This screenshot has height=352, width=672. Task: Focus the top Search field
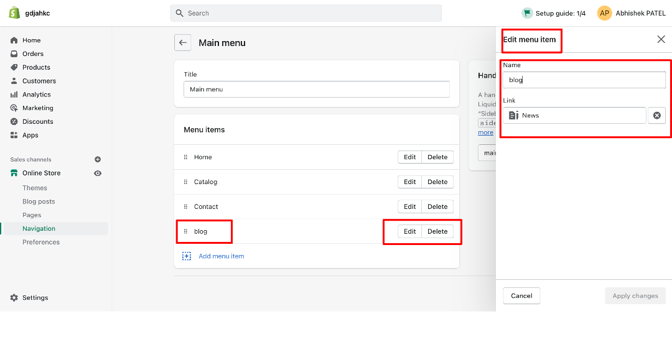pos(306,13)
